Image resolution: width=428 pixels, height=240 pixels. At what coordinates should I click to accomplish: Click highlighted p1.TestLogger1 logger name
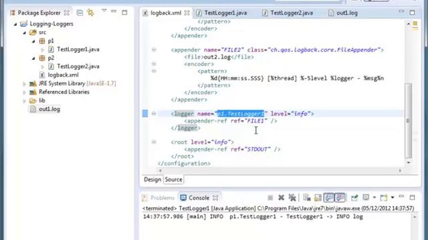click(x=241, y=113)
